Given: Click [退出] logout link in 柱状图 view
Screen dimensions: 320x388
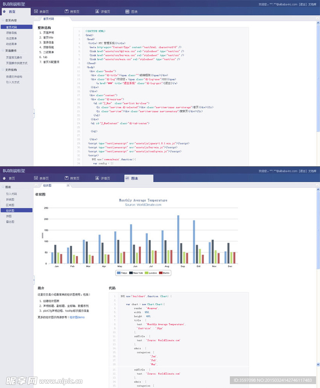Looking at the screenshot, I should 302,171.
